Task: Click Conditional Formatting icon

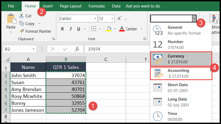Action: (x=214, y=19)
